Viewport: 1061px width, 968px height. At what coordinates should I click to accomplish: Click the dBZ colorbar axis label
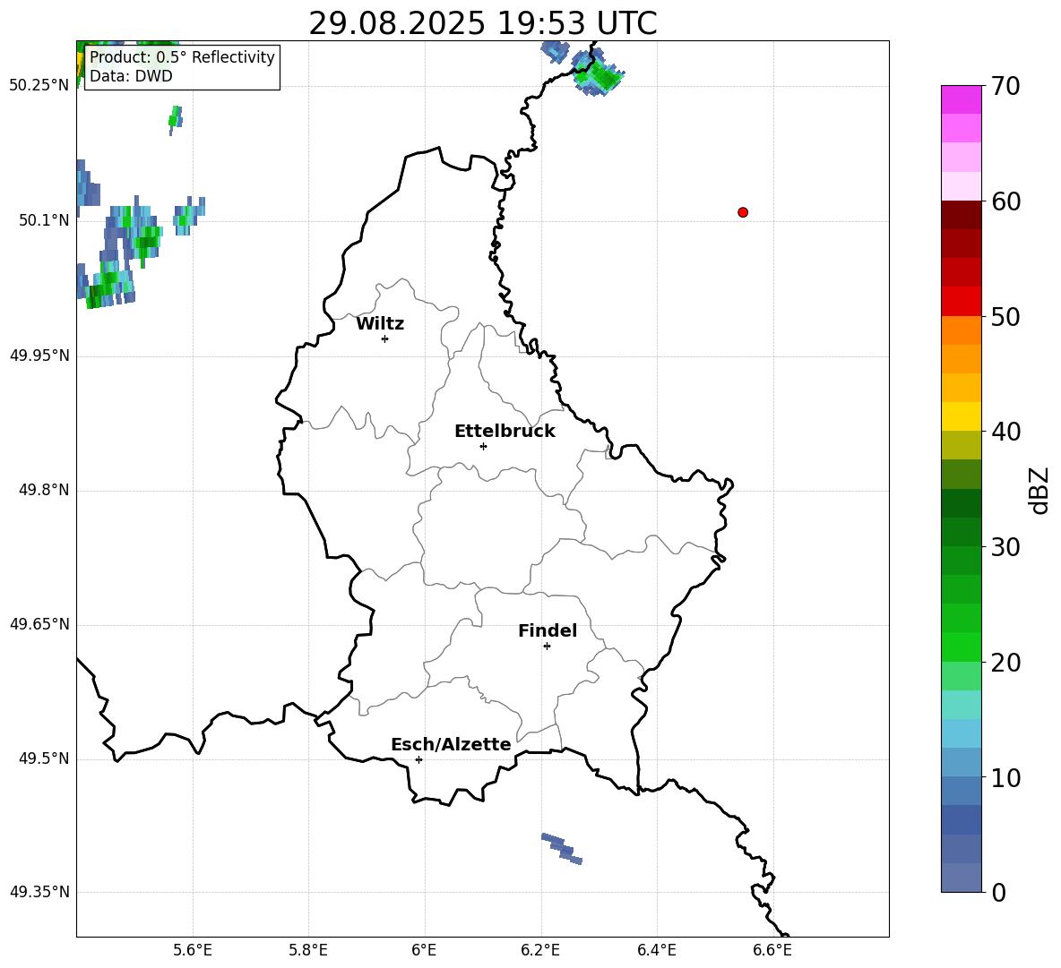click(x=1039, y=490)
